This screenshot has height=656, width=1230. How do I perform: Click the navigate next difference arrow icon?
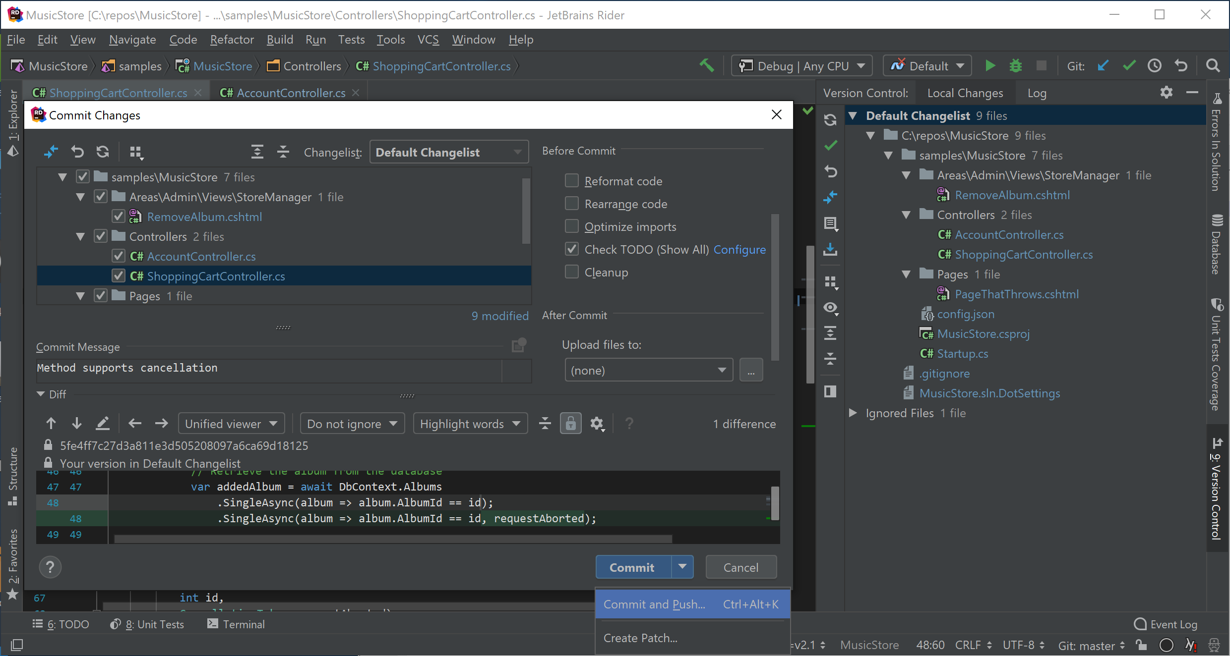[x=77, y=424]
